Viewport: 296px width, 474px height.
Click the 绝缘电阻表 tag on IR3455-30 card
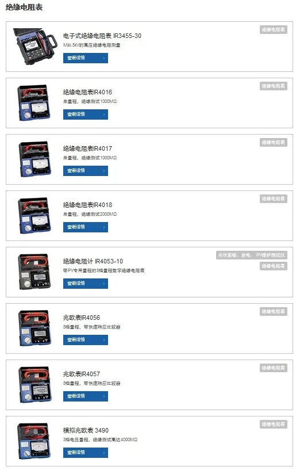pos(274,30)
